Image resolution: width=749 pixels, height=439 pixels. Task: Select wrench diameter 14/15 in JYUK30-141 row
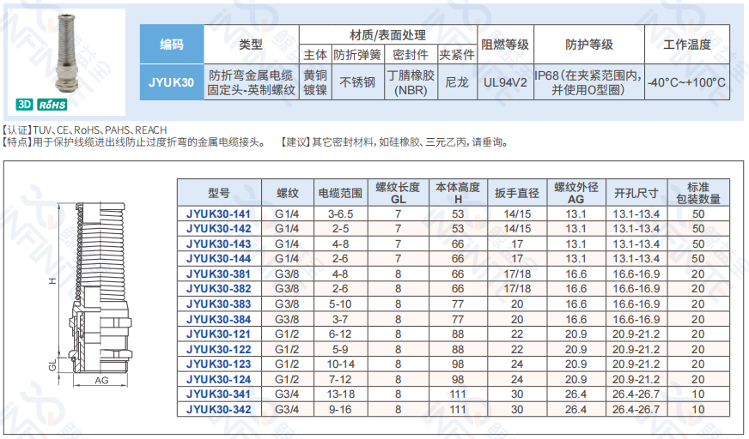517,213
